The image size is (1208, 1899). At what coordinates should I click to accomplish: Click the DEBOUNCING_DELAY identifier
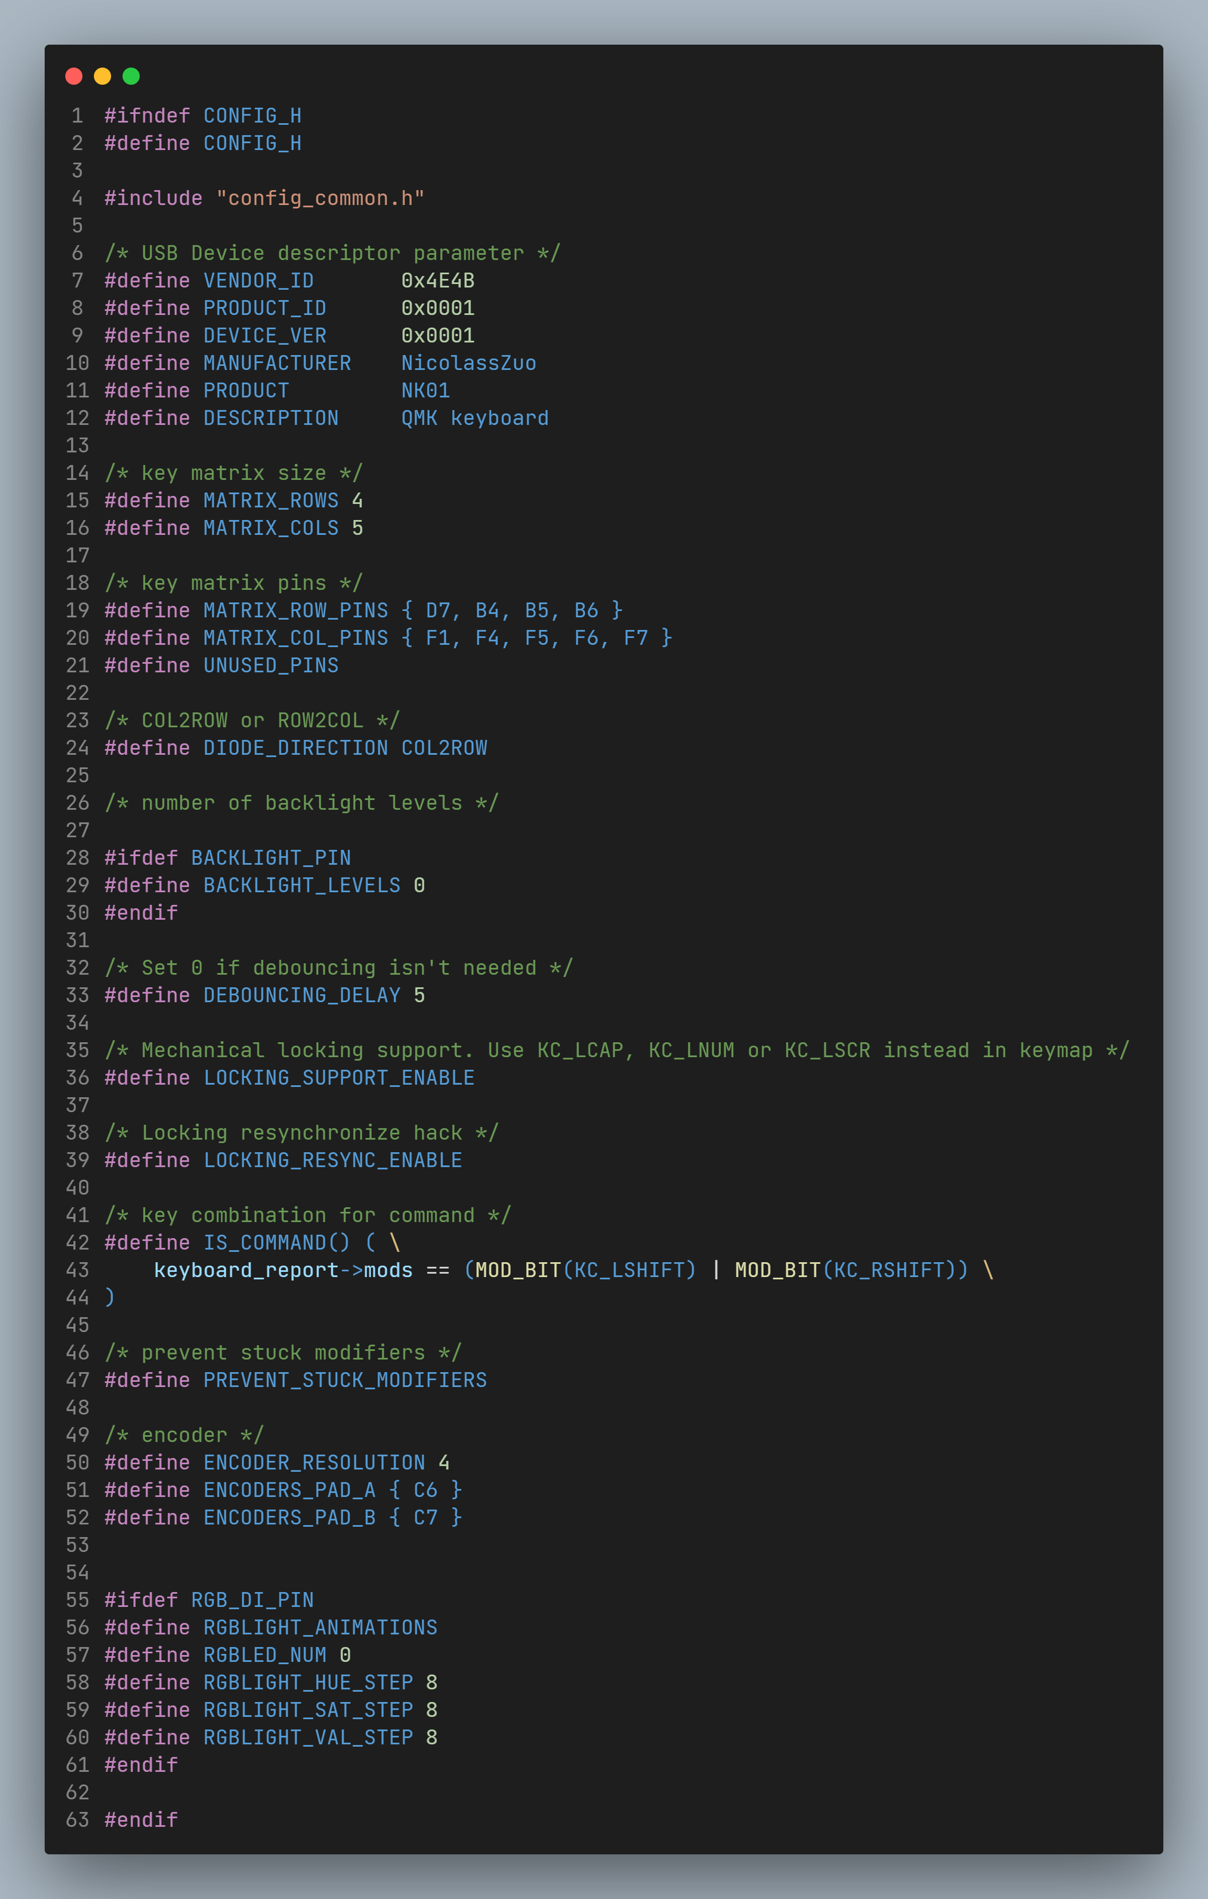[302, 995]
